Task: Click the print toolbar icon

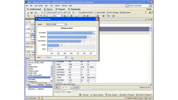Action: pos(35,12)
